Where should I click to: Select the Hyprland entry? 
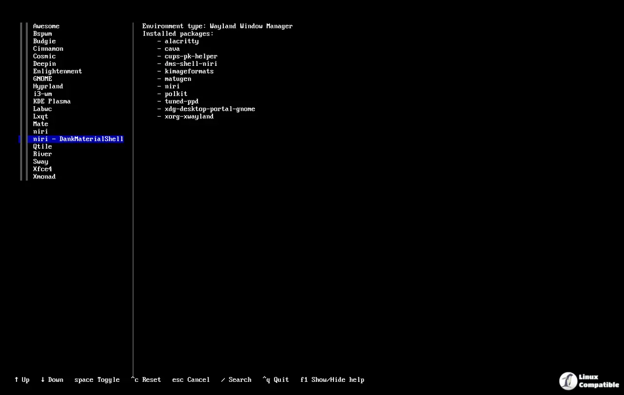tap(48, 86)
